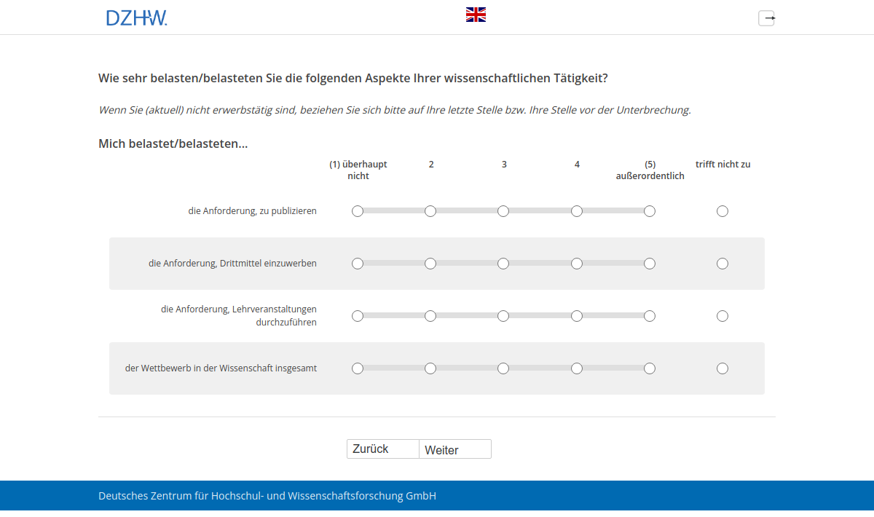Switch to English via the UK flag

[476, 13]
